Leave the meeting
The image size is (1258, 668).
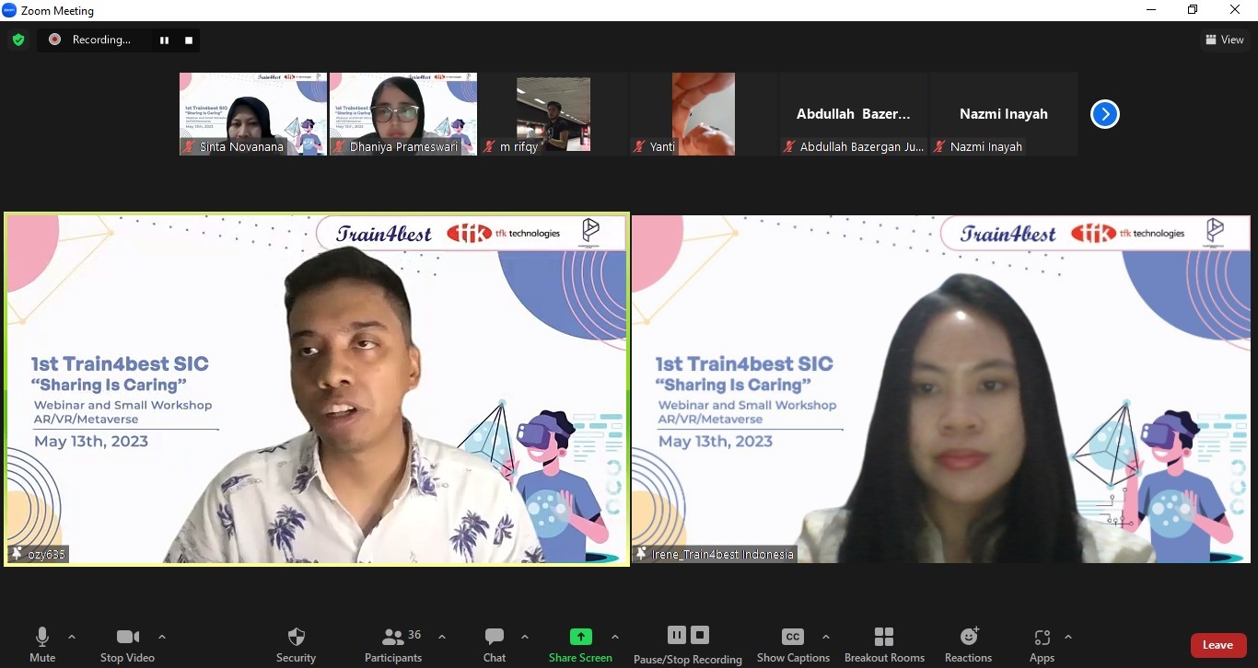pyautogui.click(x=1217, y=645)
